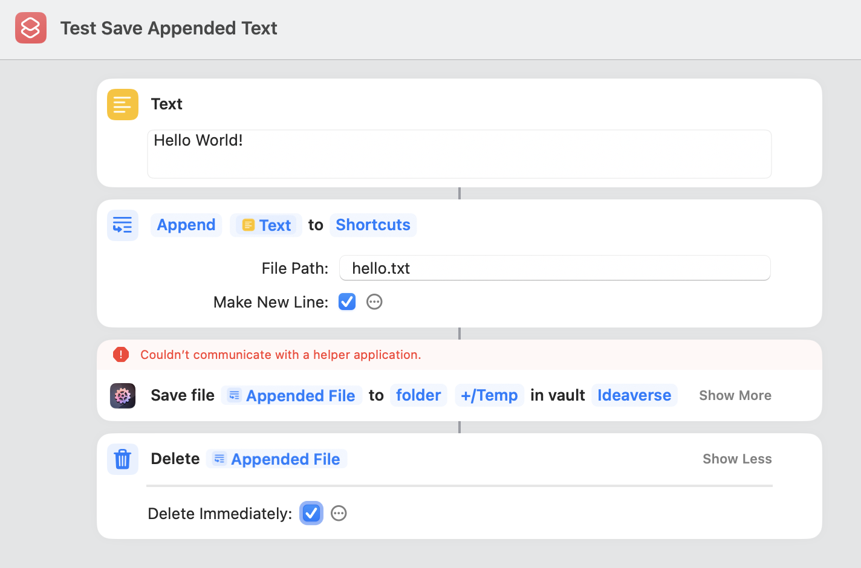Screen dimensions: 861x568
Task: Click Appended File variable in Save file action
Action: 292,396
